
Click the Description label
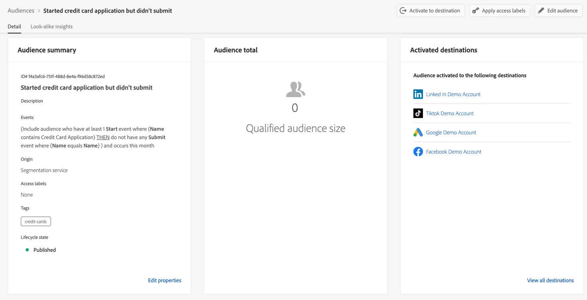click(32, 101)
